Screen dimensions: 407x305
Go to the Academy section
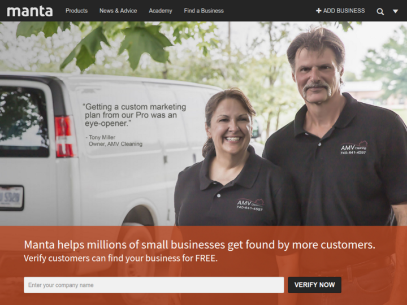coord(161,11)
